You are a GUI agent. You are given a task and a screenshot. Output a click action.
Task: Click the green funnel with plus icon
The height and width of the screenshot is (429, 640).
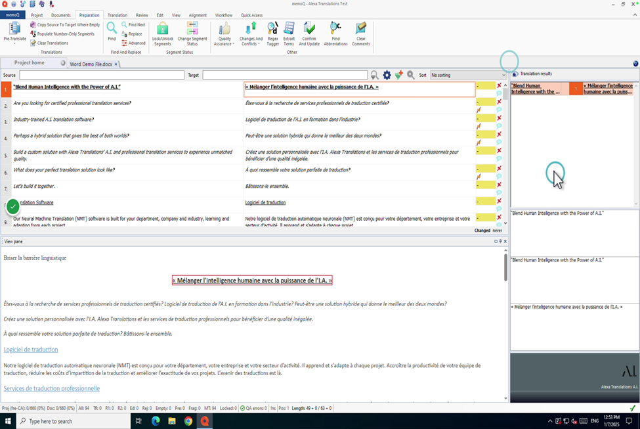[399, 75]
